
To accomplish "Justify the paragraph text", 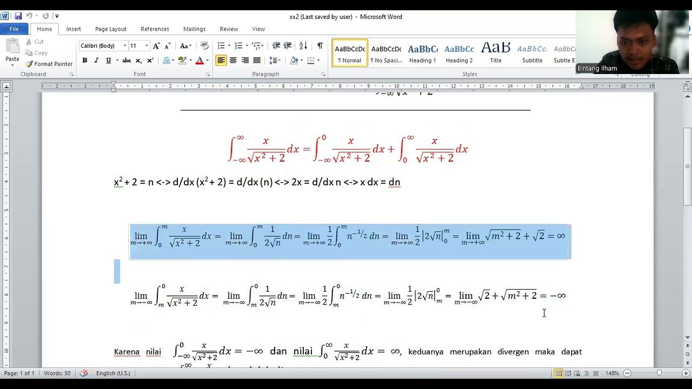I will pos(257,61).
